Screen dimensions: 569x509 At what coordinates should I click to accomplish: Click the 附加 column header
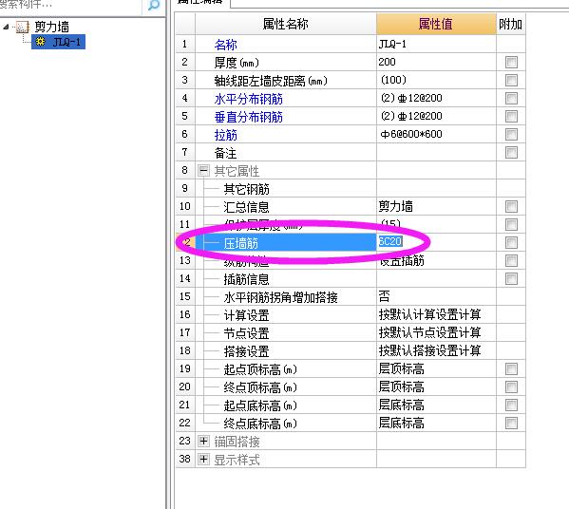coord(510,24)
